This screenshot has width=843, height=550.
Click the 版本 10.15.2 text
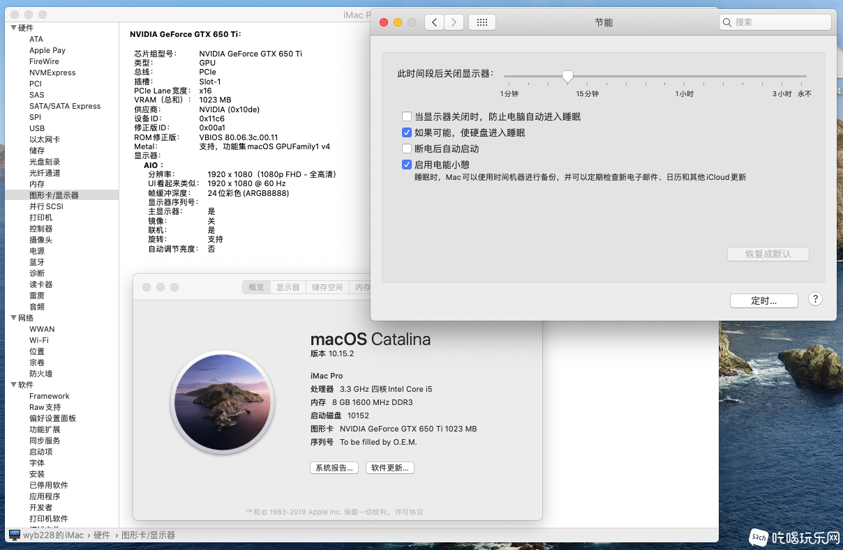click(x=332, y=353)
